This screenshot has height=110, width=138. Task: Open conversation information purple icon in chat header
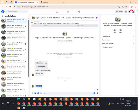pos(97,18)
